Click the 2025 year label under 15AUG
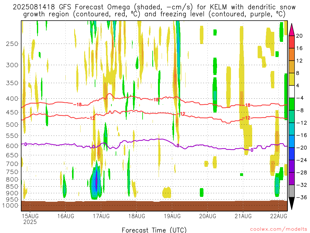310x233 pixels. [30, 222]
